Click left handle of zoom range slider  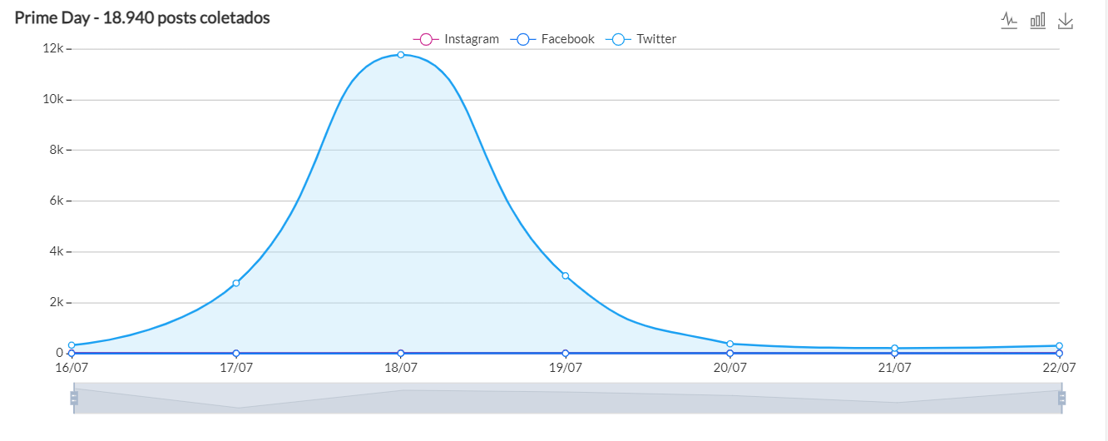[74, 399]
